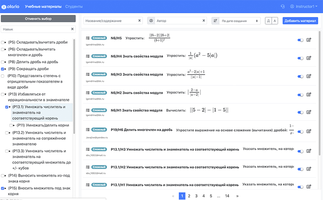This screenshot has height=200, width=323.
Task: Check the (P11) Умножать/делить корни checkbox
Action: point(11,125)
